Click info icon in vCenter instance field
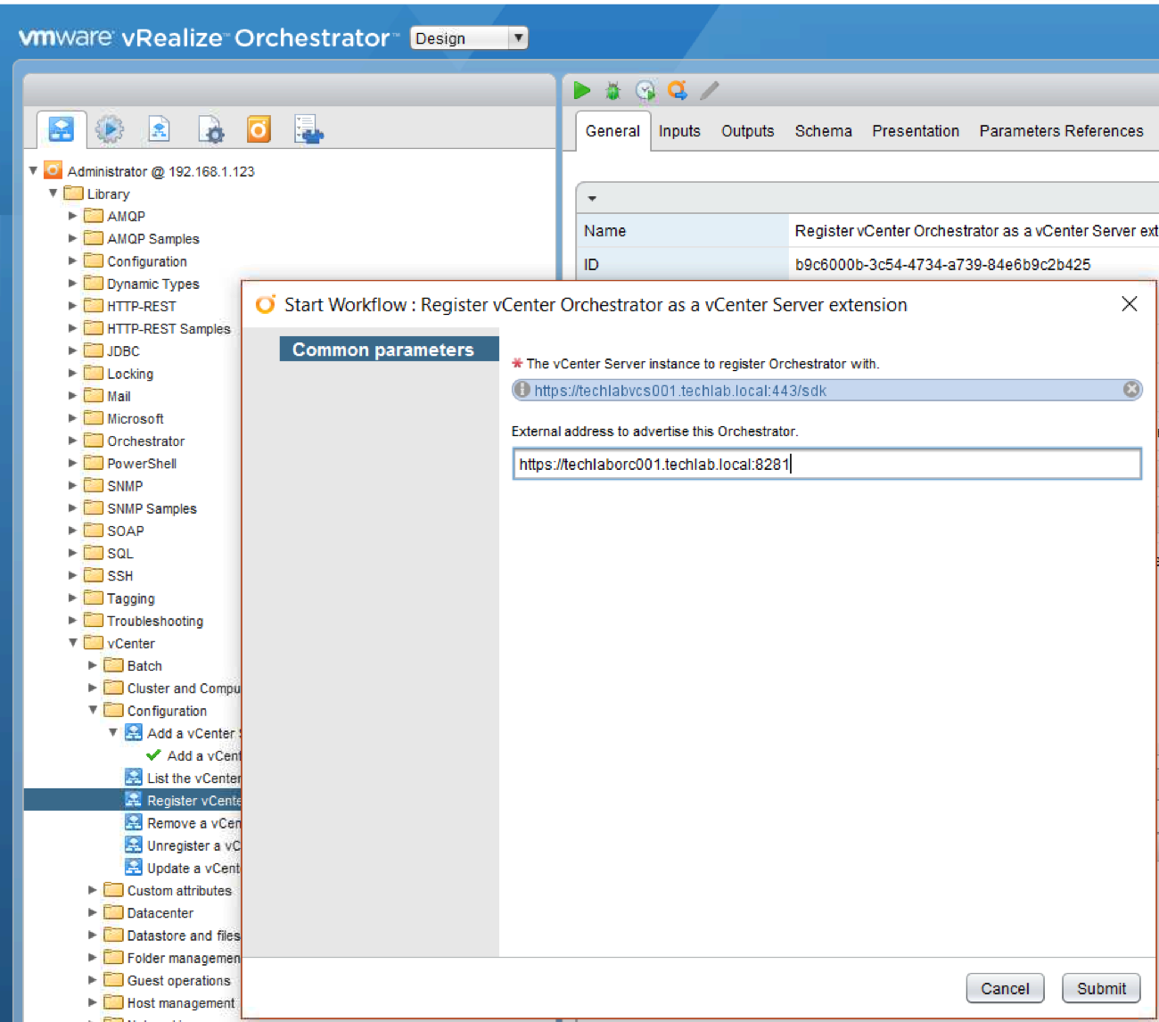The image size is (1159, 1022). click(x=523, y=390)
